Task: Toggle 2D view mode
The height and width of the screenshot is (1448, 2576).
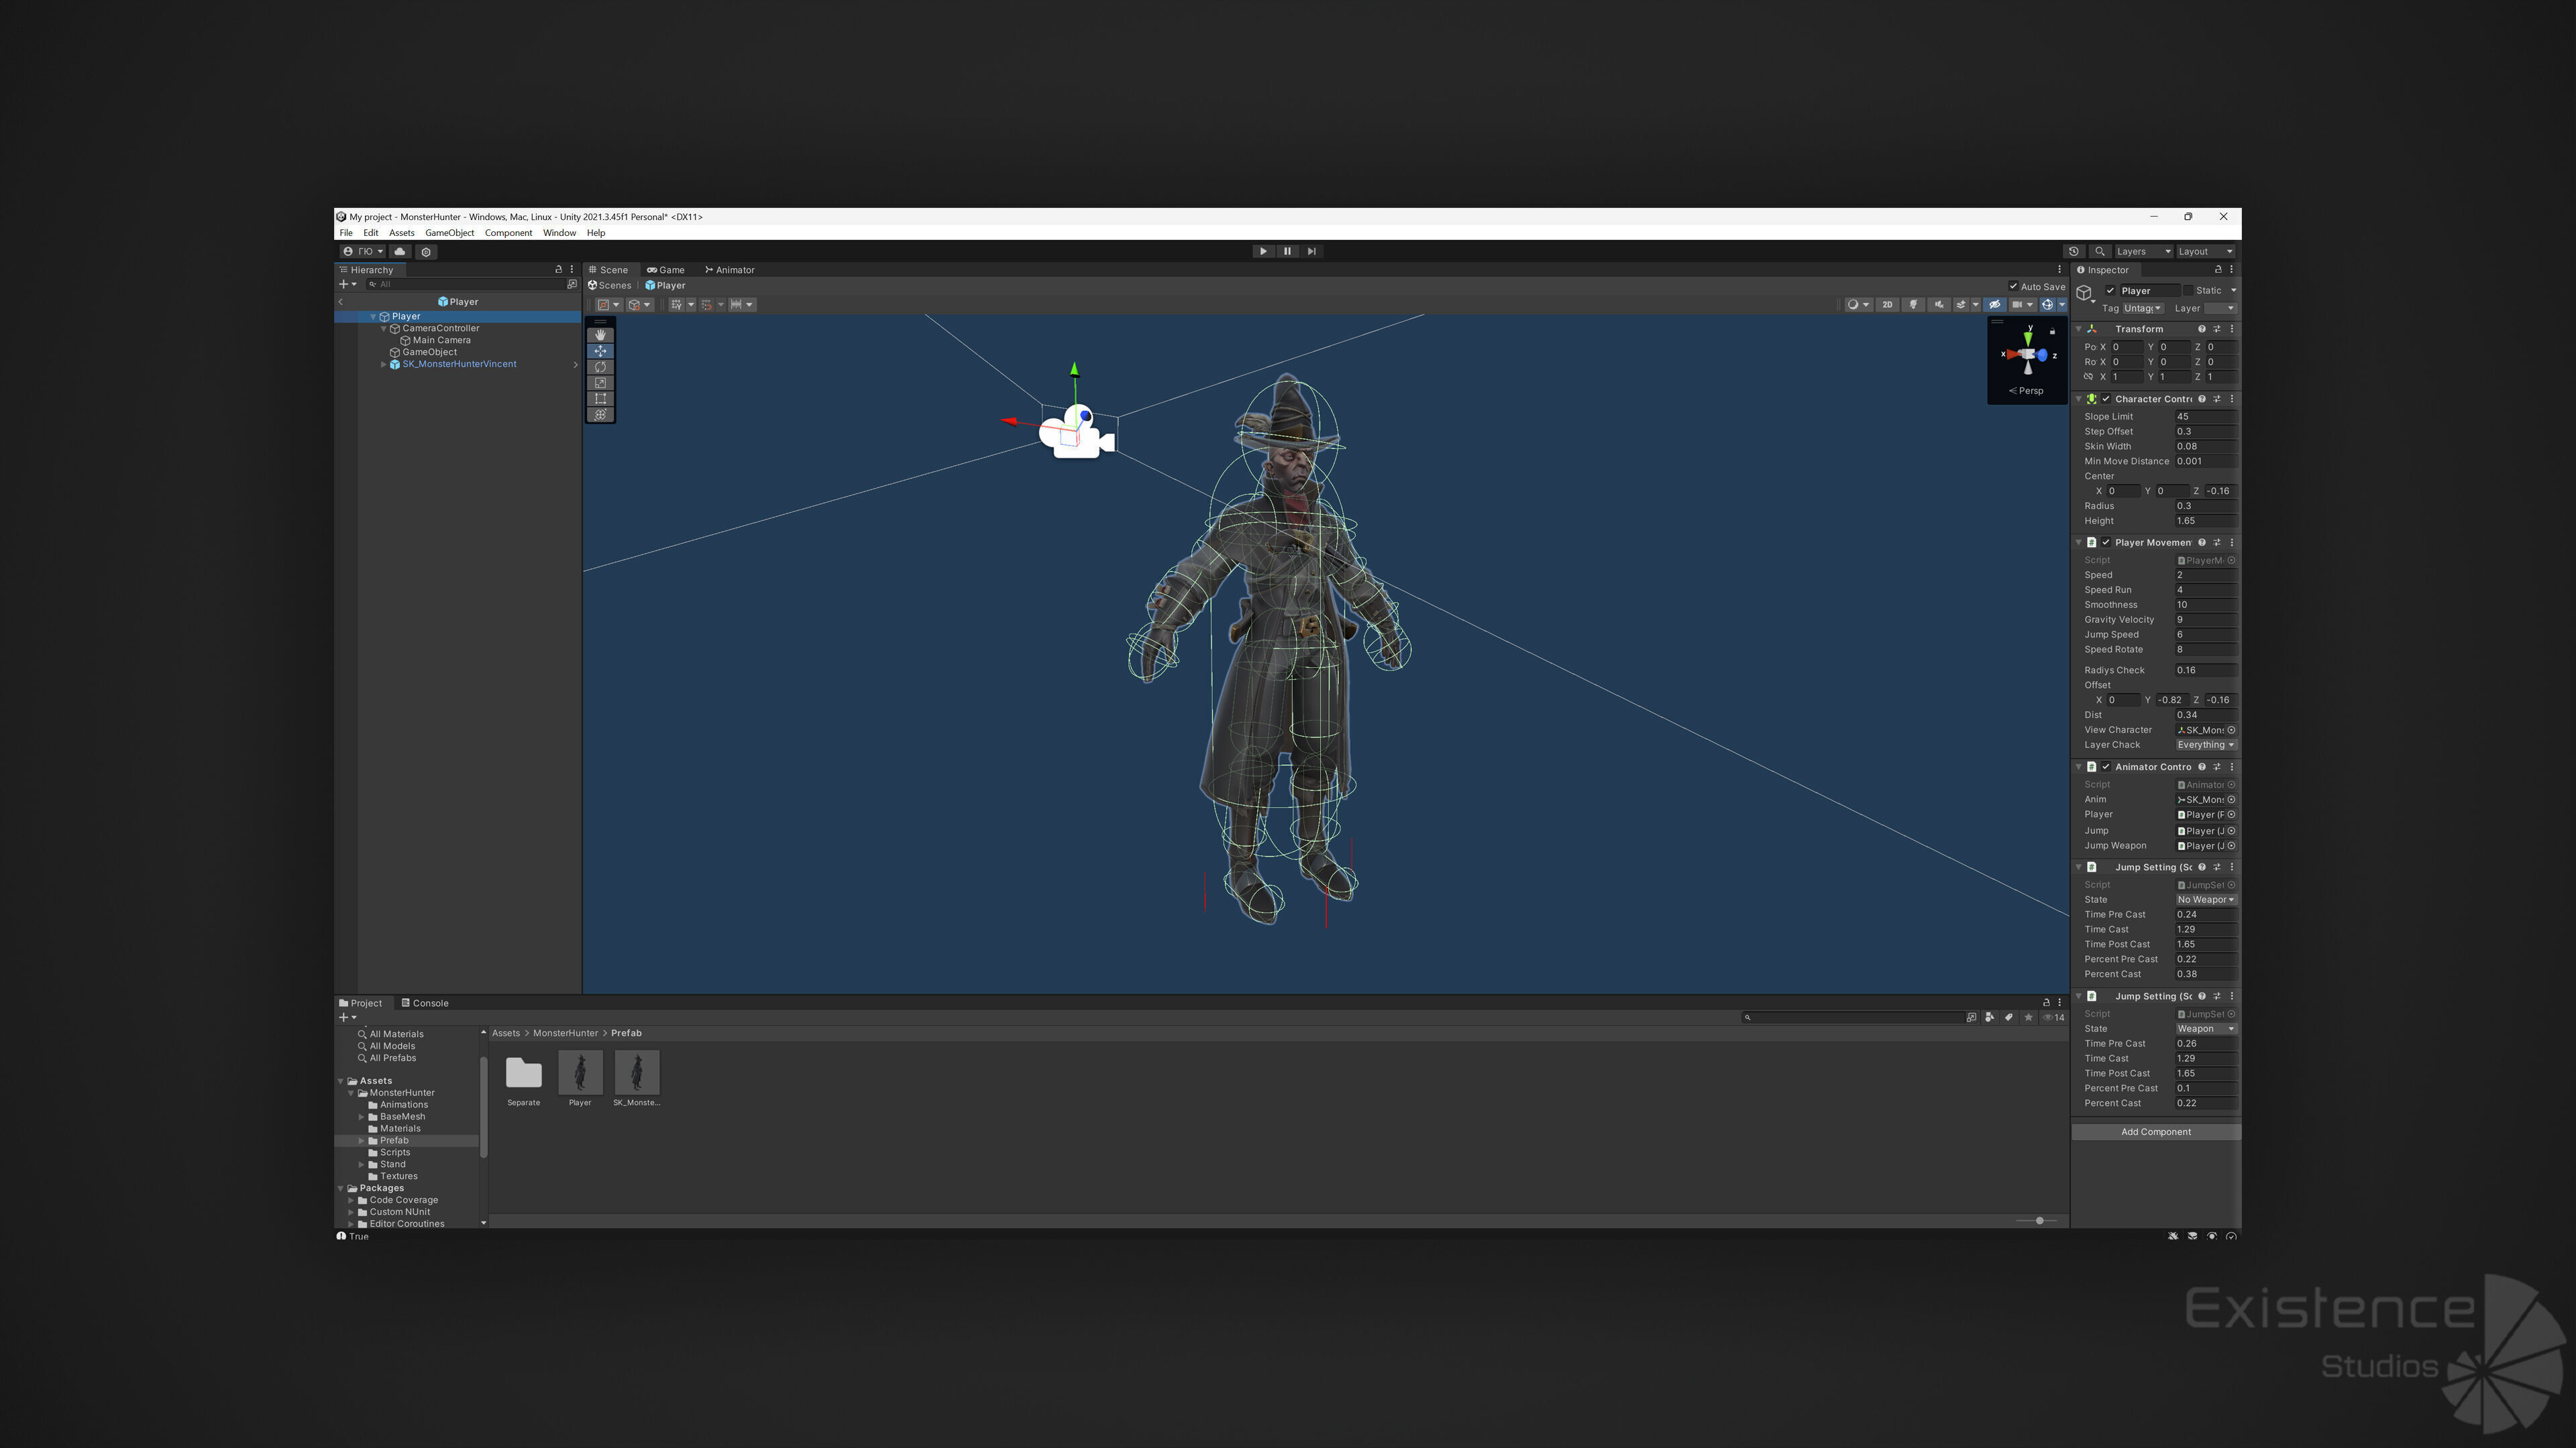Action: coord(1887,305)
